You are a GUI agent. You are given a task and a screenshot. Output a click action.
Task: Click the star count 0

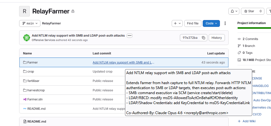(x=260, y=11)
